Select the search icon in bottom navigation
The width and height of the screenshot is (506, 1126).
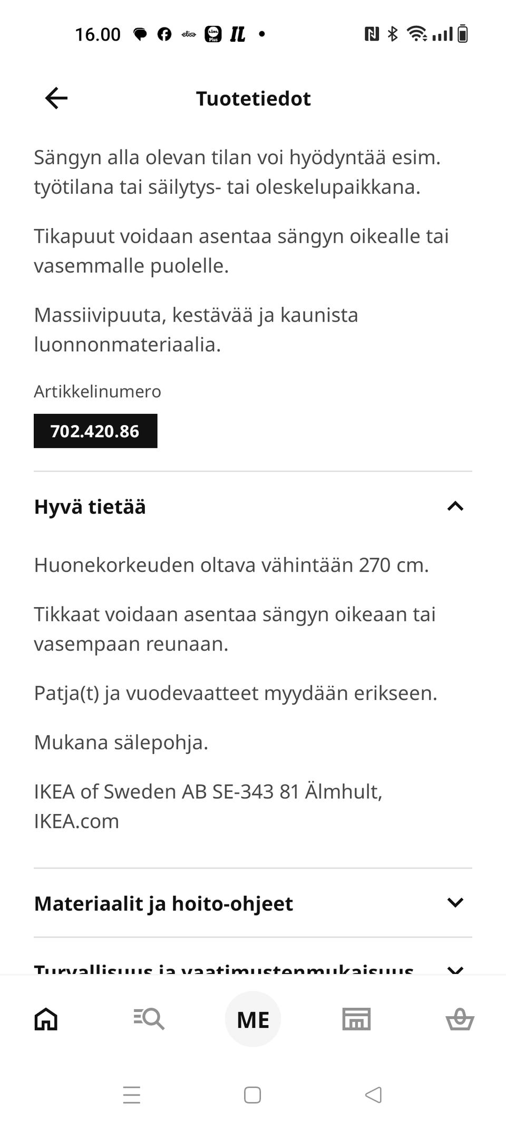149,1018
